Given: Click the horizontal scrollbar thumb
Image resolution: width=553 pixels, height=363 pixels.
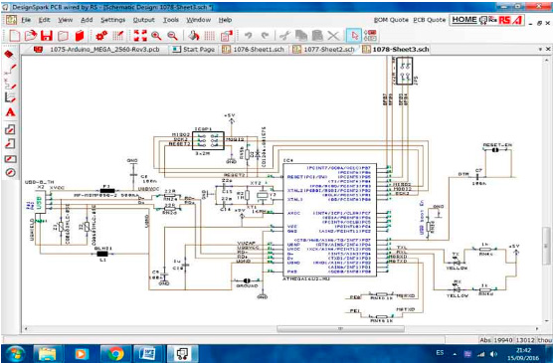Looking at the screenshot, I should click(x=340, y=329).
